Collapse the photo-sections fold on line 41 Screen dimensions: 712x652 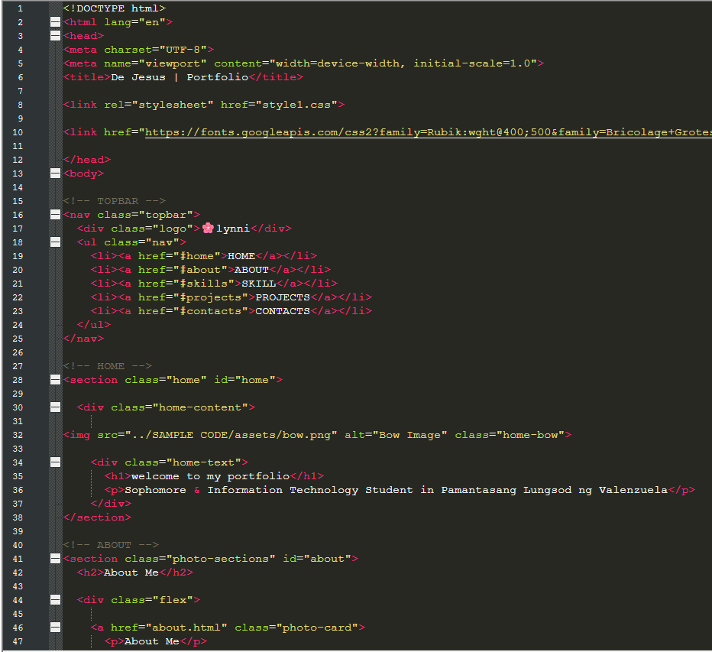click(56, 559)
